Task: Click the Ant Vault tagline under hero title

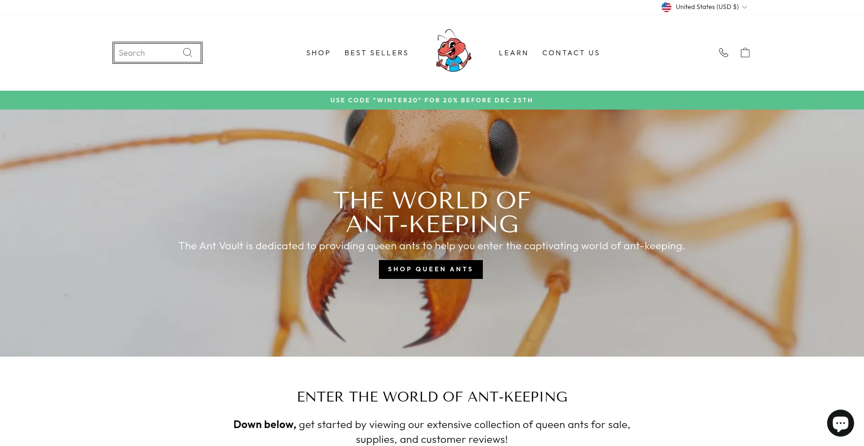Action: click(432, 246)
